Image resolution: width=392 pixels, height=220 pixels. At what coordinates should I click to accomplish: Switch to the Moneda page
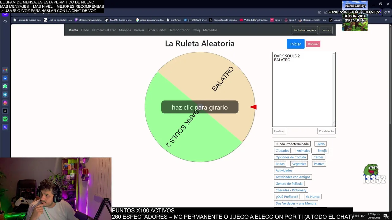click(125, 30)
